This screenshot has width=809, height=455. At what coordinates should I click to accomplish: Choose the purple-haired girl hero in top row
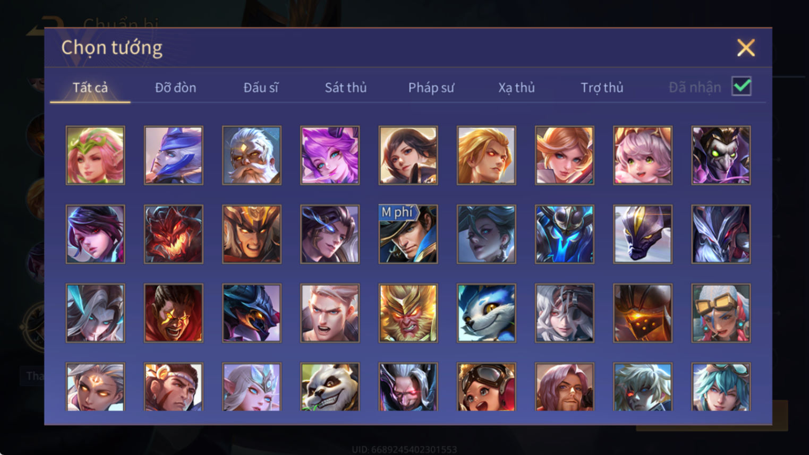point(330,156)
